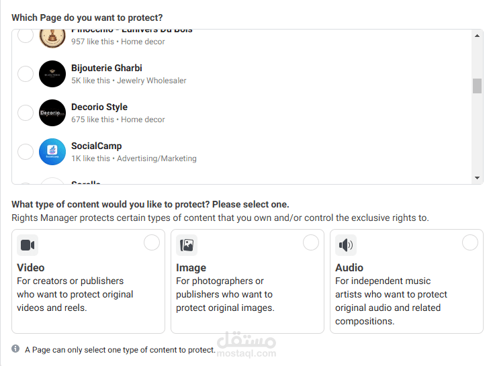Screen dimensions: 493x366
Task: Click SocialCamp blue page logo
Action: coord(52,152)
